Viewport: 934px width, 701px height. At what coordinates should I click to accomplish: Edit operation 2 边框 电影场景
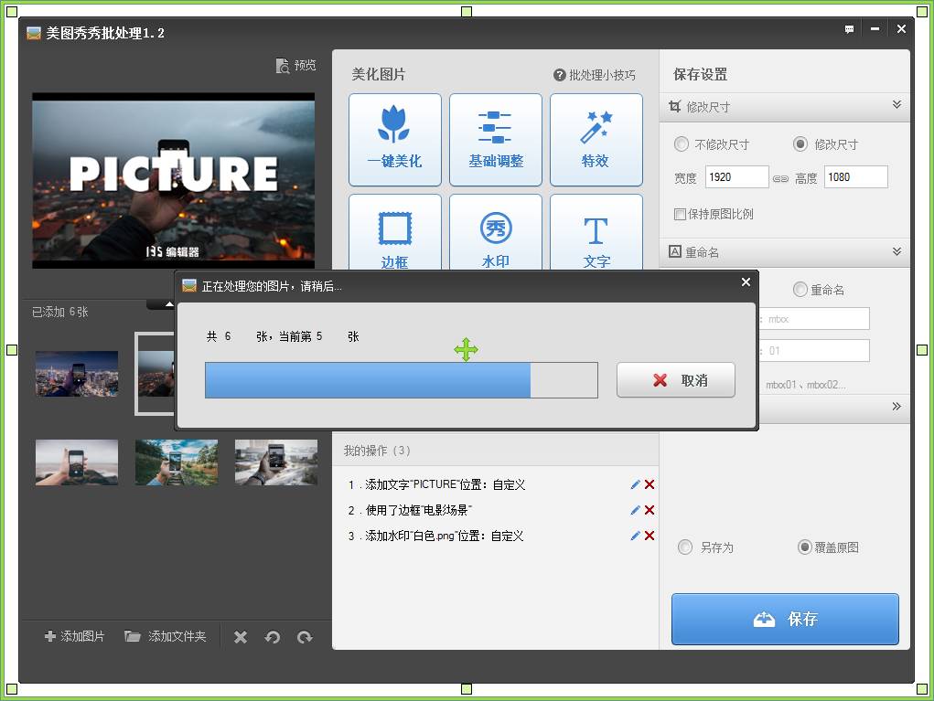[x=635, y=511]
